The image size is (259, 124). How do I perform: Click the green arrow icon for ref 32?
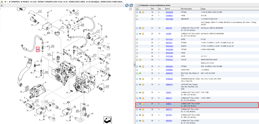coord(140,73)
